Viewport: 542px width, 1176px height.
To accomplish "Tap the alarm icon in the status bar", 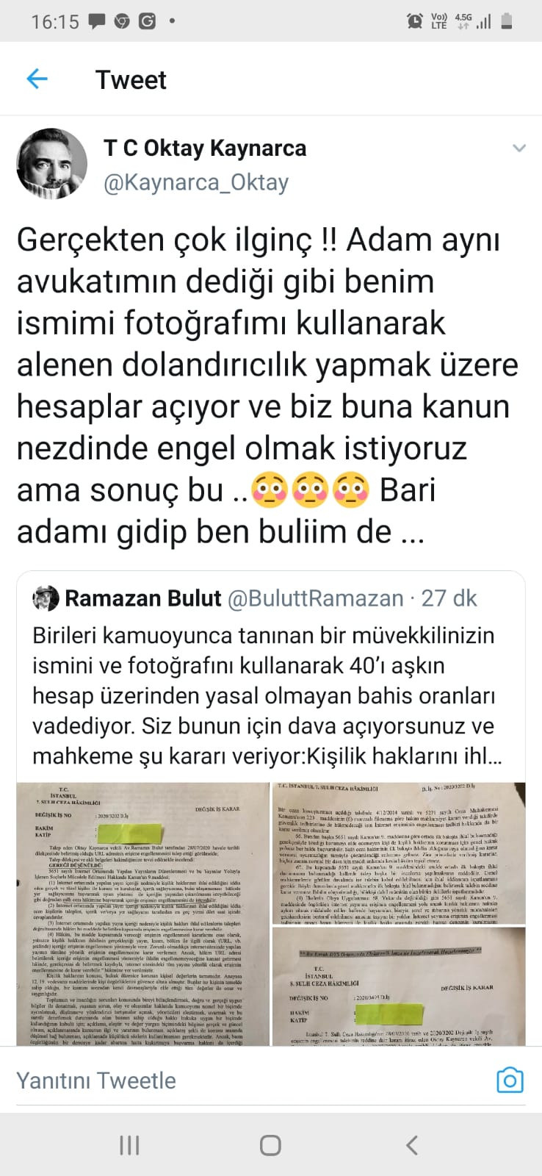I will pos(413,21).
